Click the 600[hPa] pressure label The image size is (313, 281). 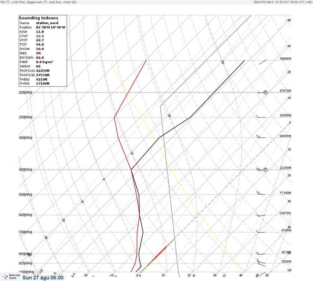(x=25, y=215)
